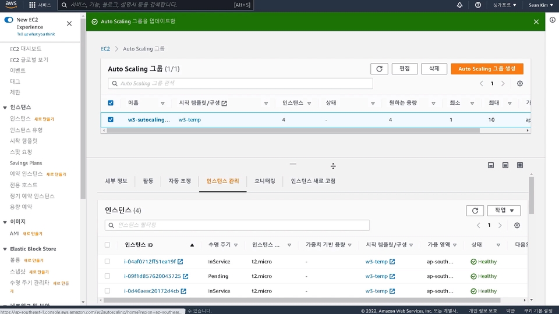Collapse the 인스턴스 sidebar section
Screen dimensions: 559x314
[x=5, y=108]
